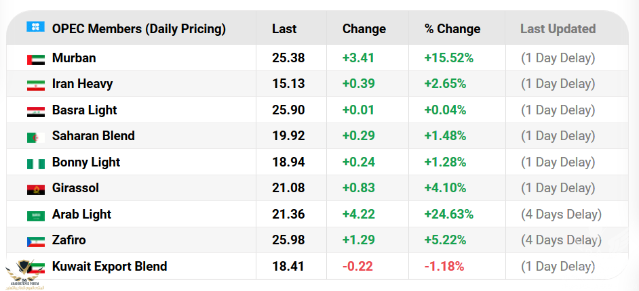The width and height of the screenshot is (639, 291).
Task: Select the Iraq flag beside Basra Light
Action: pos(35,111)
